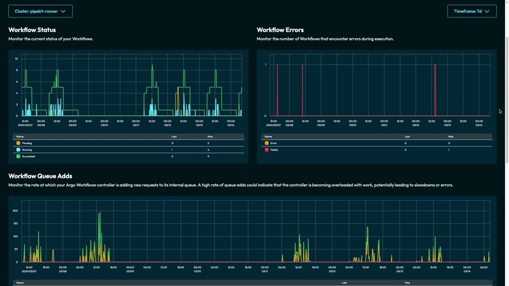Screen dimensions: 509x286
Task: Open the Timeframe: 7d dropdown
Action: point(472,11)
